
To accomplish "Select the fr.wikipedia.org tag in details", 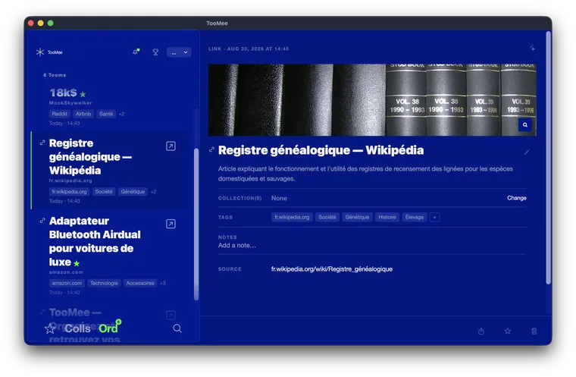I will tap(292, 218).
